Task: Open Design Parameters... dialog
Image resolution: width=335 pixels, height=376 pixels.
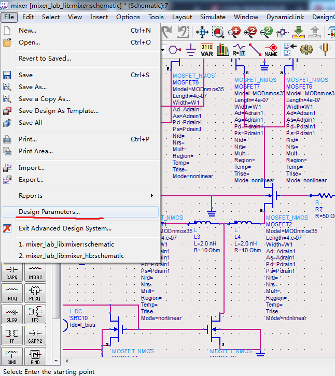Action: tap(80, 212)
